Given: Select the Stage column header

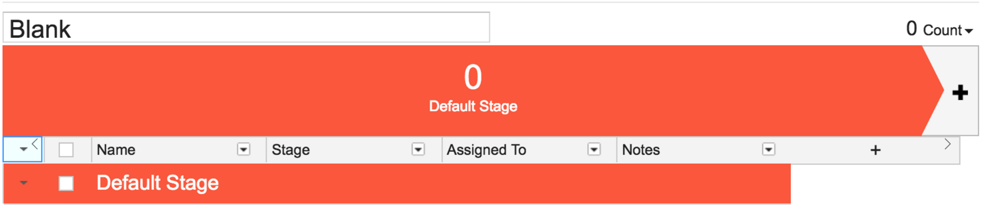Looking at the screenshot, I should pyautogui.click(x=291, y=150).
